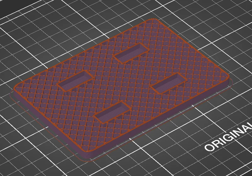Screen dimensions: 252x176
Task: Select the bottom rectangular slot nearest the front
Action: [x=112, y=112]
